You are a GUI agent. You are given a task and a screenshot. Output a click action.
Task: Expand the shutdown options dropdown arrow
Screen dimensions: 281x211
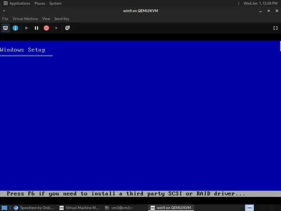[56, 28]
